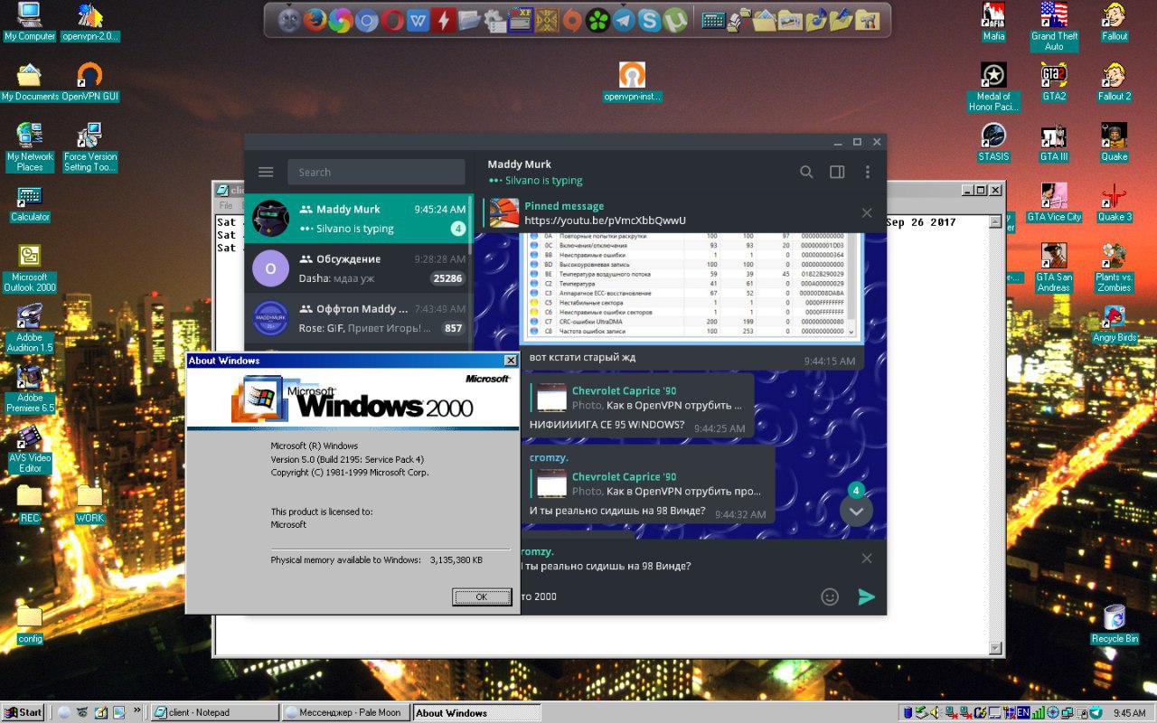Click the Telegram chat list Search field
The height and width of the screenshot is (723, 1157).
point(376,172)
